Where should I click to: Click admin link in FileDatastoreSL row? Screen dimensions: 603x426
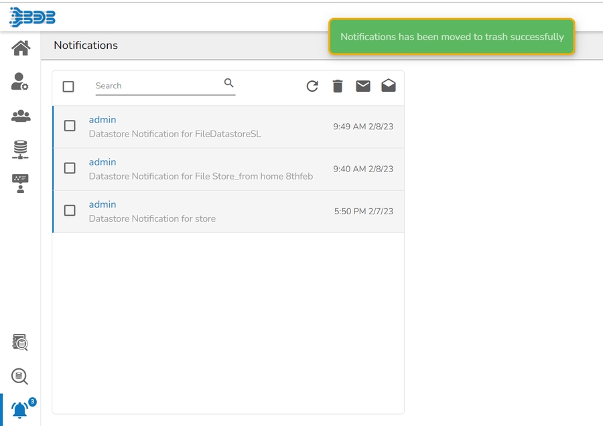pyautogui.click(x=103, y=120)
